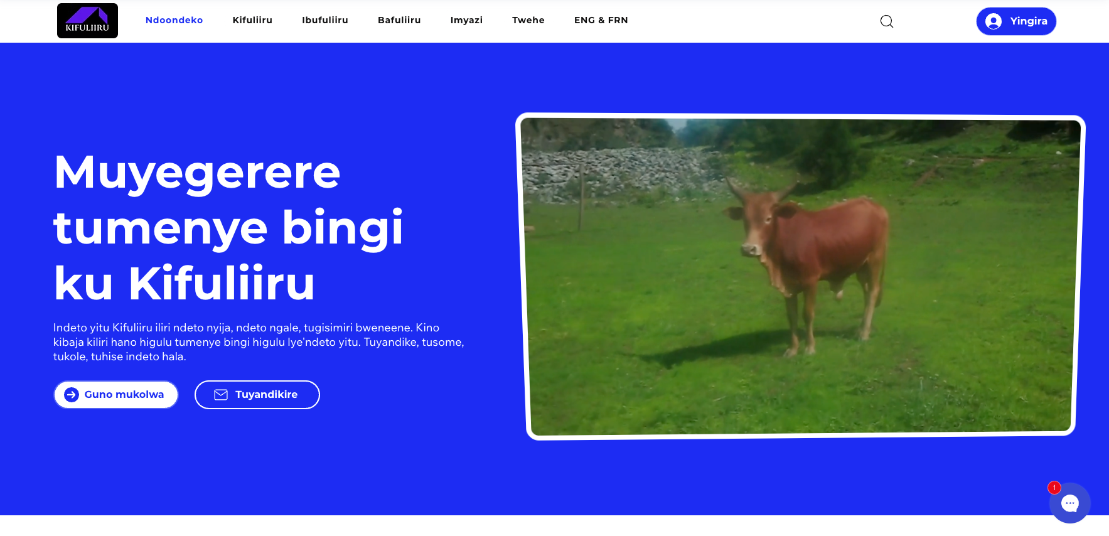
Task: Click the user avatar icon in Yingira
Action: click(x=994, y=21)
